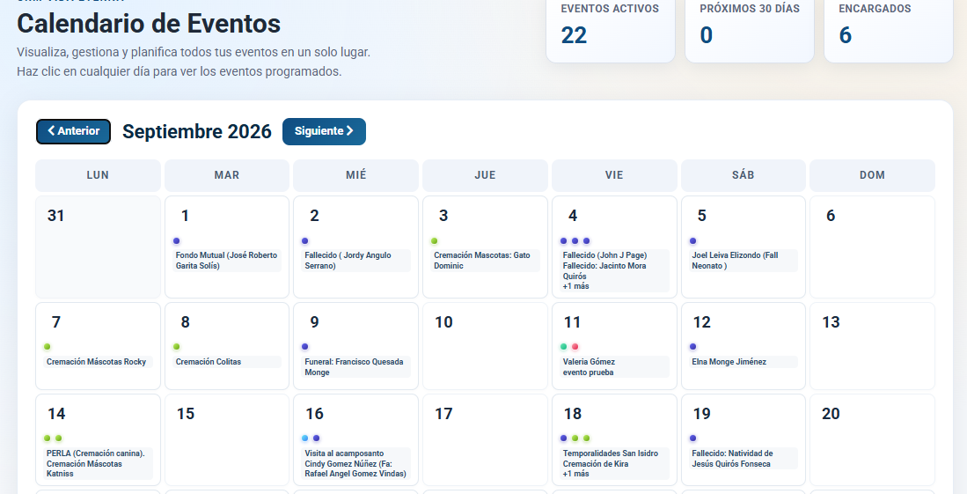
Task: Select event Temporalidades San Isidro
Action: click(x=610, y=453)
